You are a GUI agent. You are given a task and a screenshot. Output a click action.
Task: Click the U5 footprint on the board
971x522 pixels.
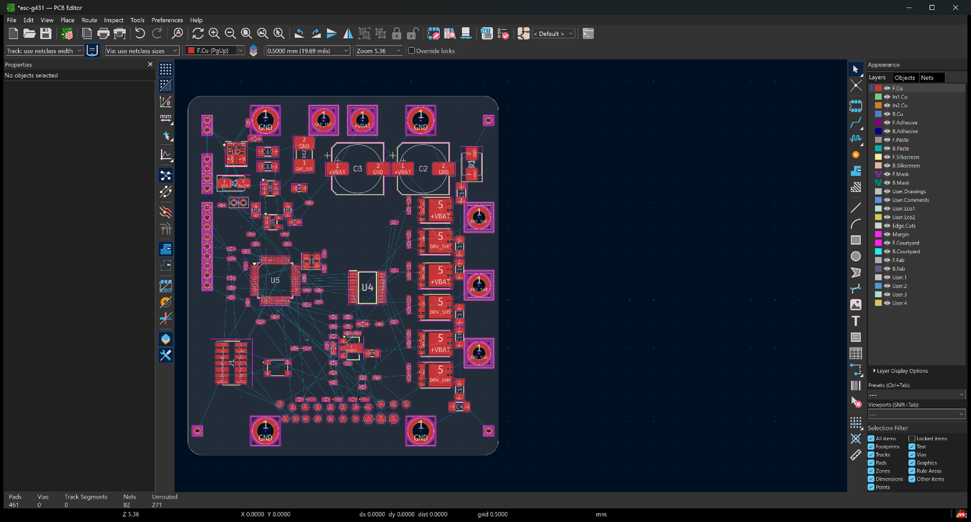[x=275, y=280]
